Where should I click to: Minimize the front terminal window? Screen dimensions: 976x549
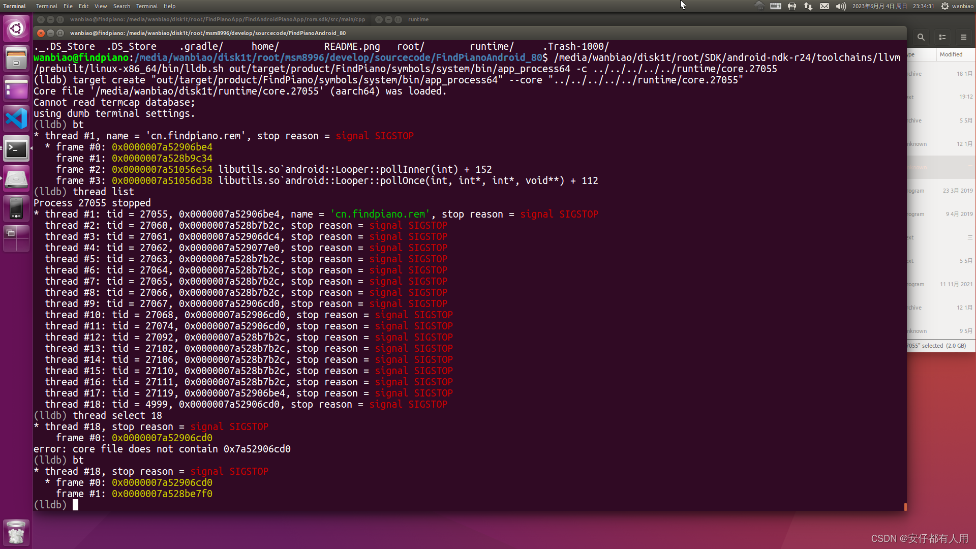tap(50, 33)
